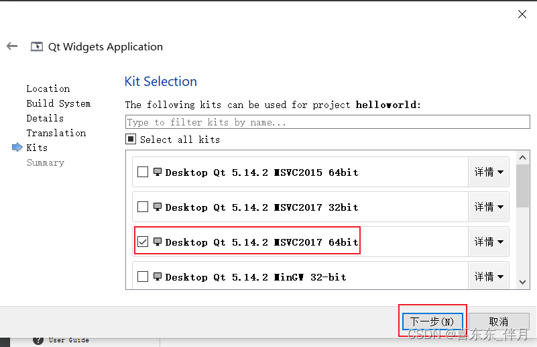Image resolution: width=537 pixels, height=347 pixels.
Task: Click the monitor icon of MSVC2015 64bit kit
Action: tap(158, 172)
